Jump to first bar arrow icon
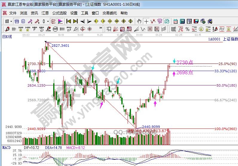The image size is (238, 166). [x=68, y=21]
